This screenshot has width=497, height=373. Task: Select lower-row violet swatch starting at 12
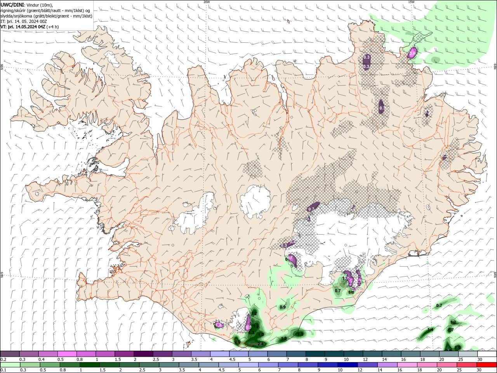[367, 365]
